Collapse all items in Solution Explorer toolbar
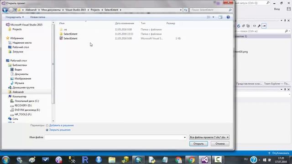 point(243,26)
